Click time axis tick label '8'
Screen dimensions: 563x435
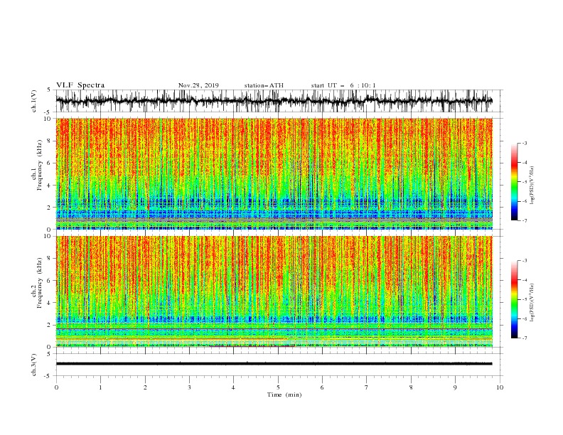[x=411, y=387]
